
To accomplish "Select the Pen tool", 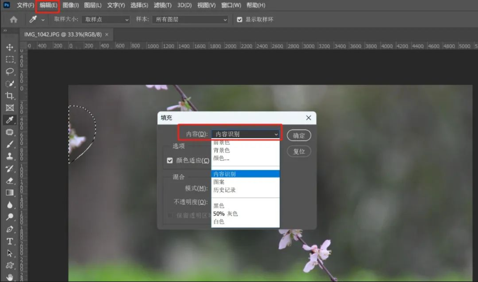I will point(9,229).
